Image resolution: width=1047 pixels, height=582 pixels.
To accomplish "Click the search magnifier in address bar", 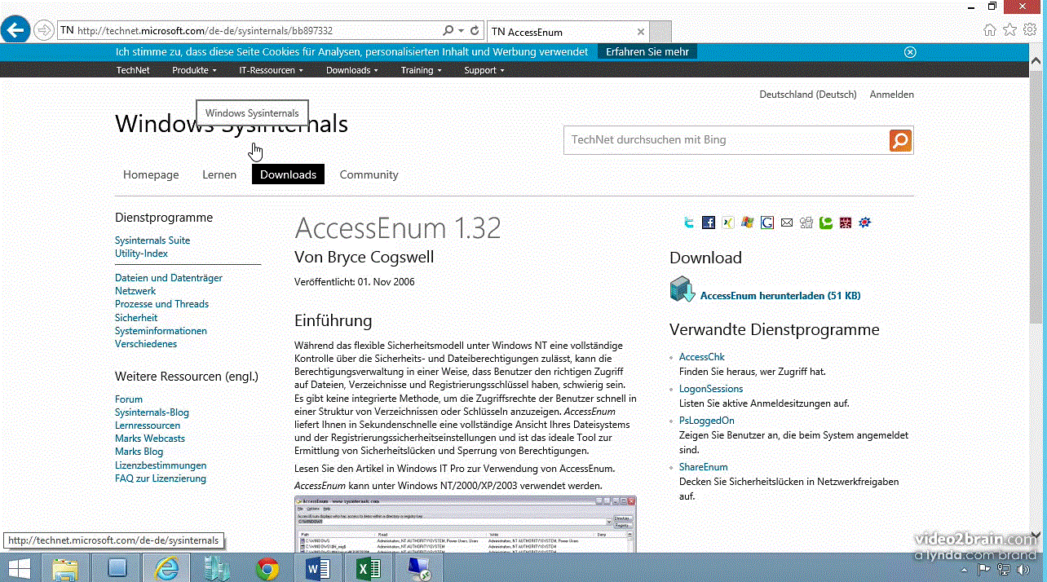I will [x=448, y=30].
